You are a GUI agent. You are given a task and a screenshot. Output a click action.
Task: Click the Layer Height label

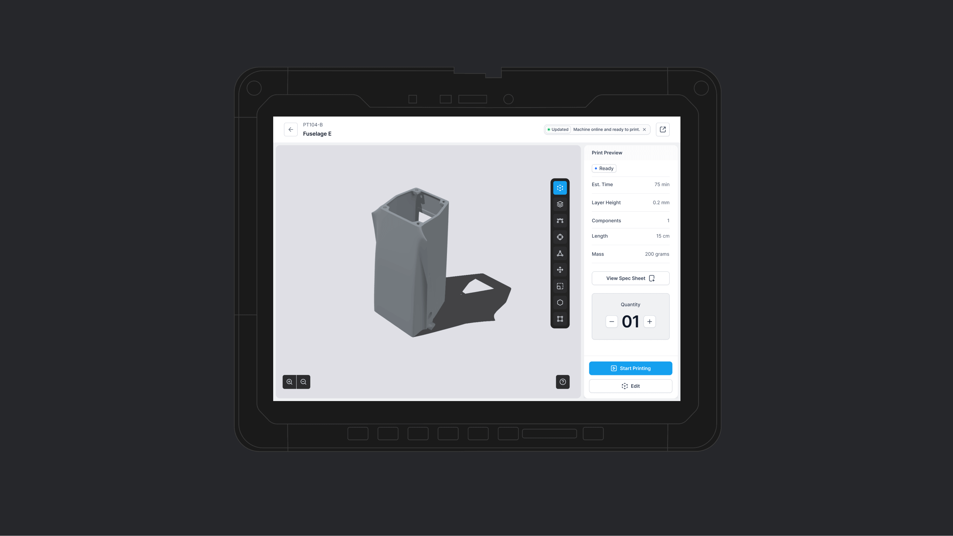point(606,203)
